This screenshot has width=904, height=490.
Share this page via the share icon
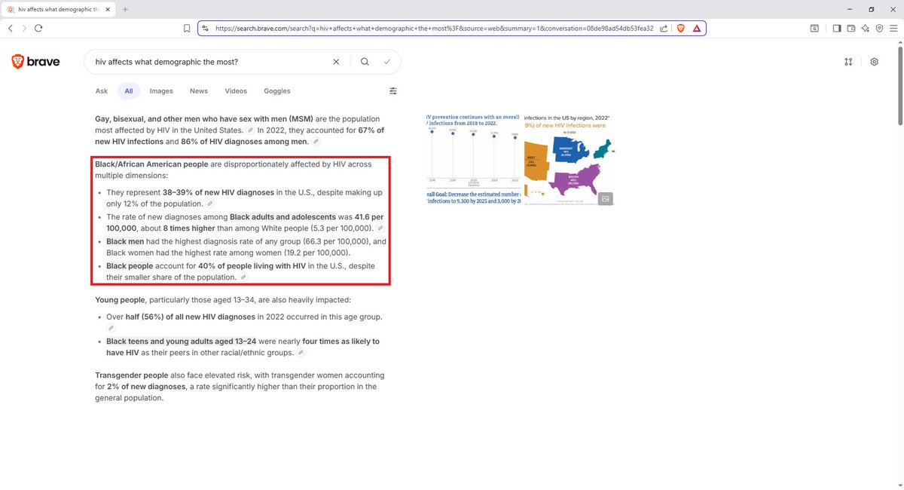click(x=664, y=28)
